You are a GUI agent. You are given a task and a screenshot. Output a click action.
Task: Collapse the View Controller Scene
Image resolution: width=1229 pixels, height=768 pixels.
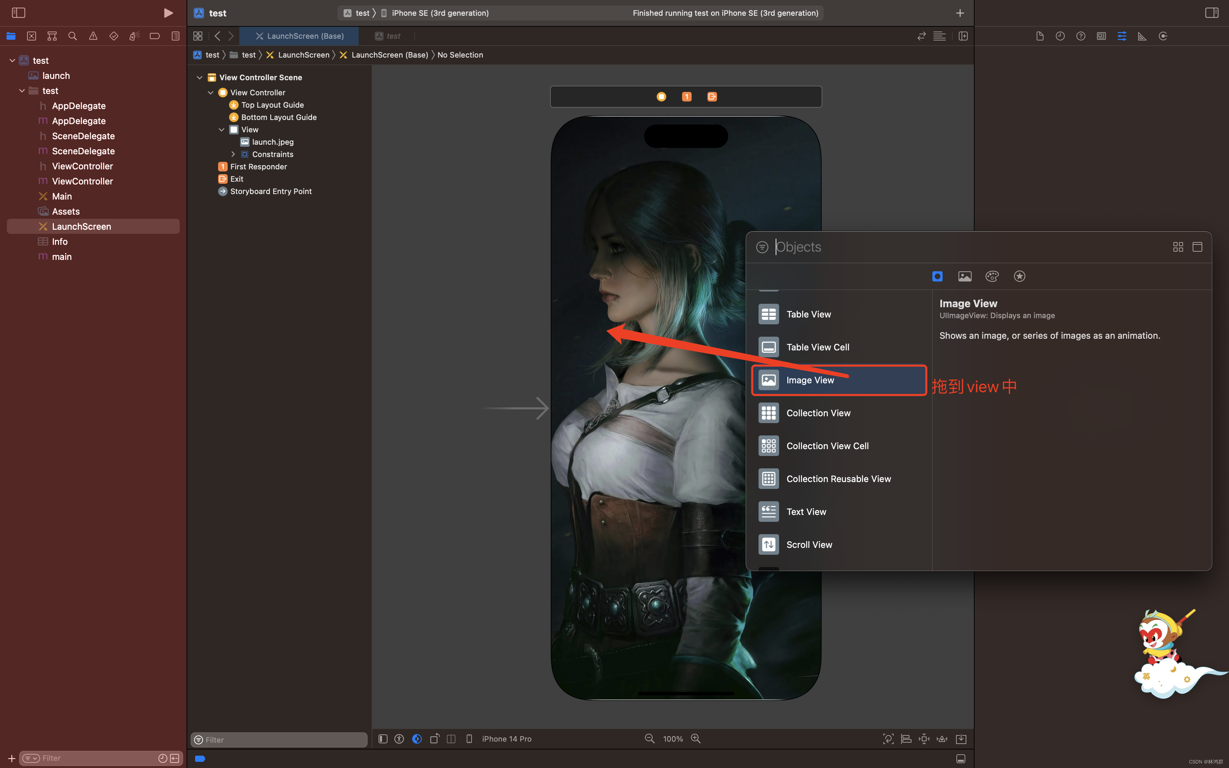(x=200, y=78)
